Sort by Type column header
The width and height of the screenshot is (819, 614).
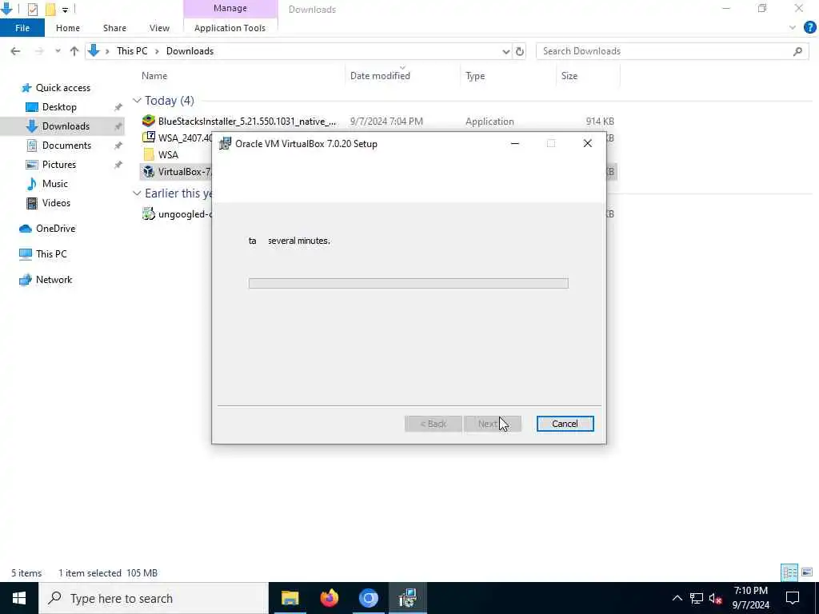(475, 76)
